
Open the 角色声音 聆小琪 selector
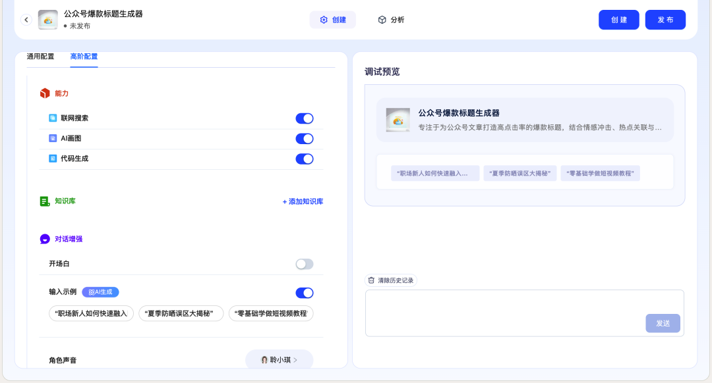pyautogui.click(x=279, y=359)
